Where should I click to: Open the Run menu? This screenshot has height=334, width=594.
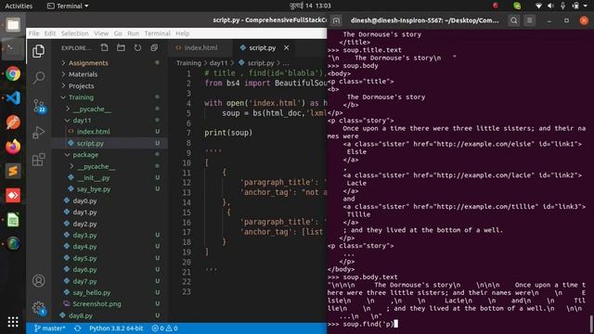coord(133,33)
